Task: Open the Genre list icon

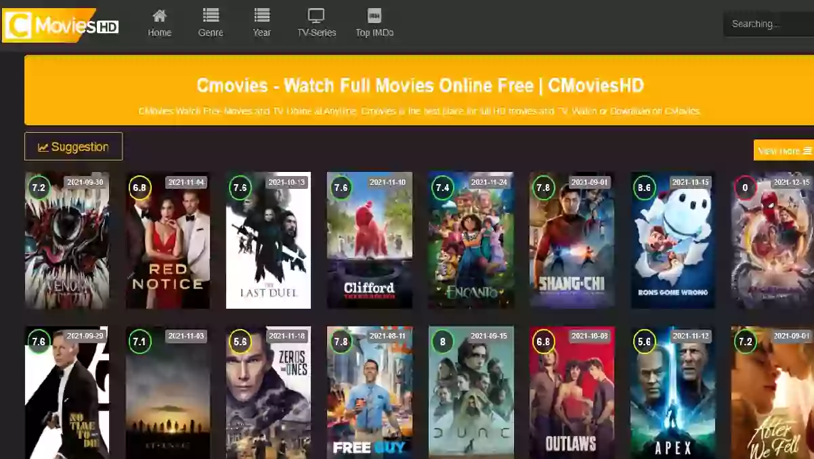Action: pyautogui.click(x=211, y=15)
